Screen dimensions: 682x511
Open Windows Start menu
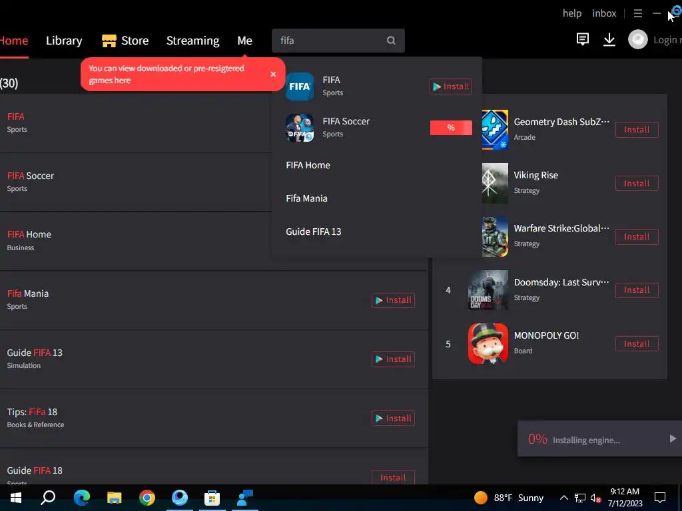coord(16,498)
